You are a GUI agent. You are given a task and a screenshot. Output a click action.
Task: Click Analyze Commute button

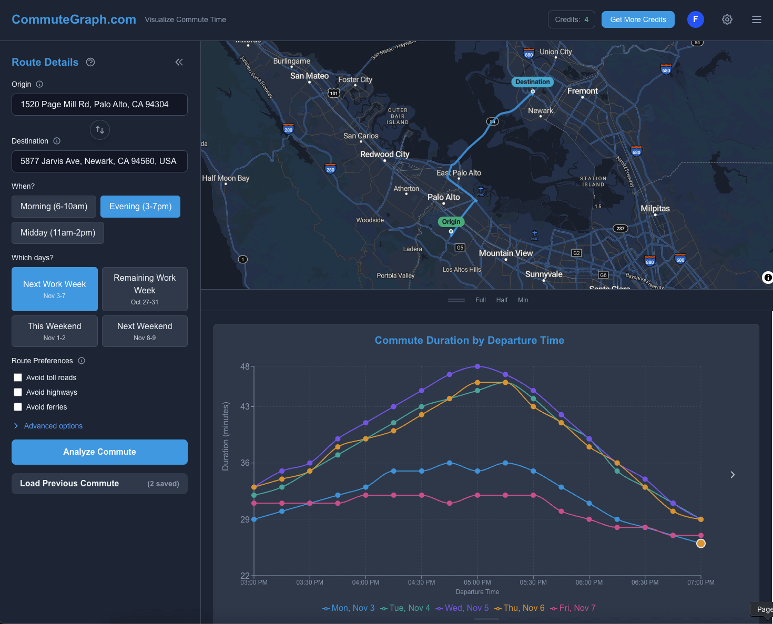(x=99, y=452)
